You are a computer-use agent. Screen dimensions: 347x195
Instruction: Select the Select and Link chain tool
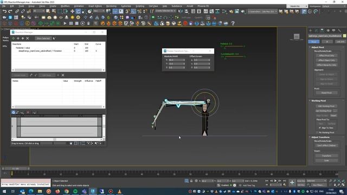click(x=17, y=11)
